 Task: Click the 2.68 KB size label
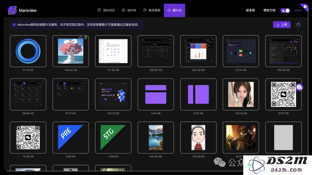click(x=71, y=157)
